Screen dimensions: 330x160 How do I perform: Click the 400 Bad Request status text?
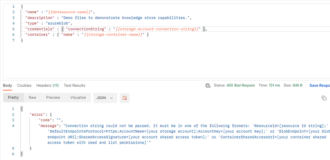point(241,85)
